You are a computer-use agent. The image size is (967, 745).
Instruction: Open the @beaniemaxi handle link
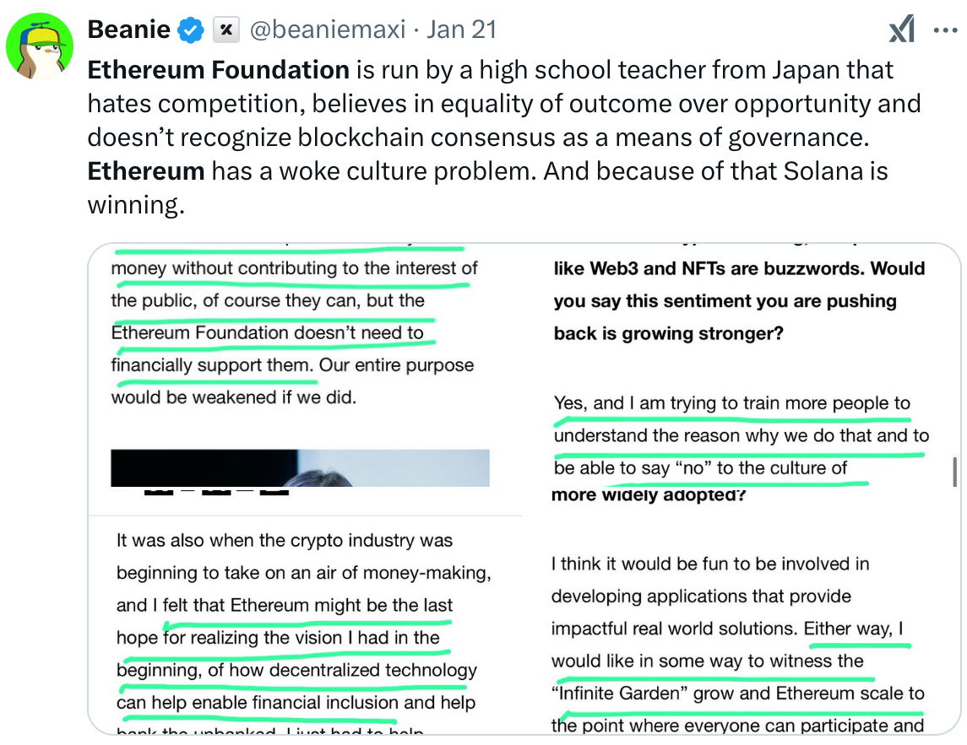329,31
